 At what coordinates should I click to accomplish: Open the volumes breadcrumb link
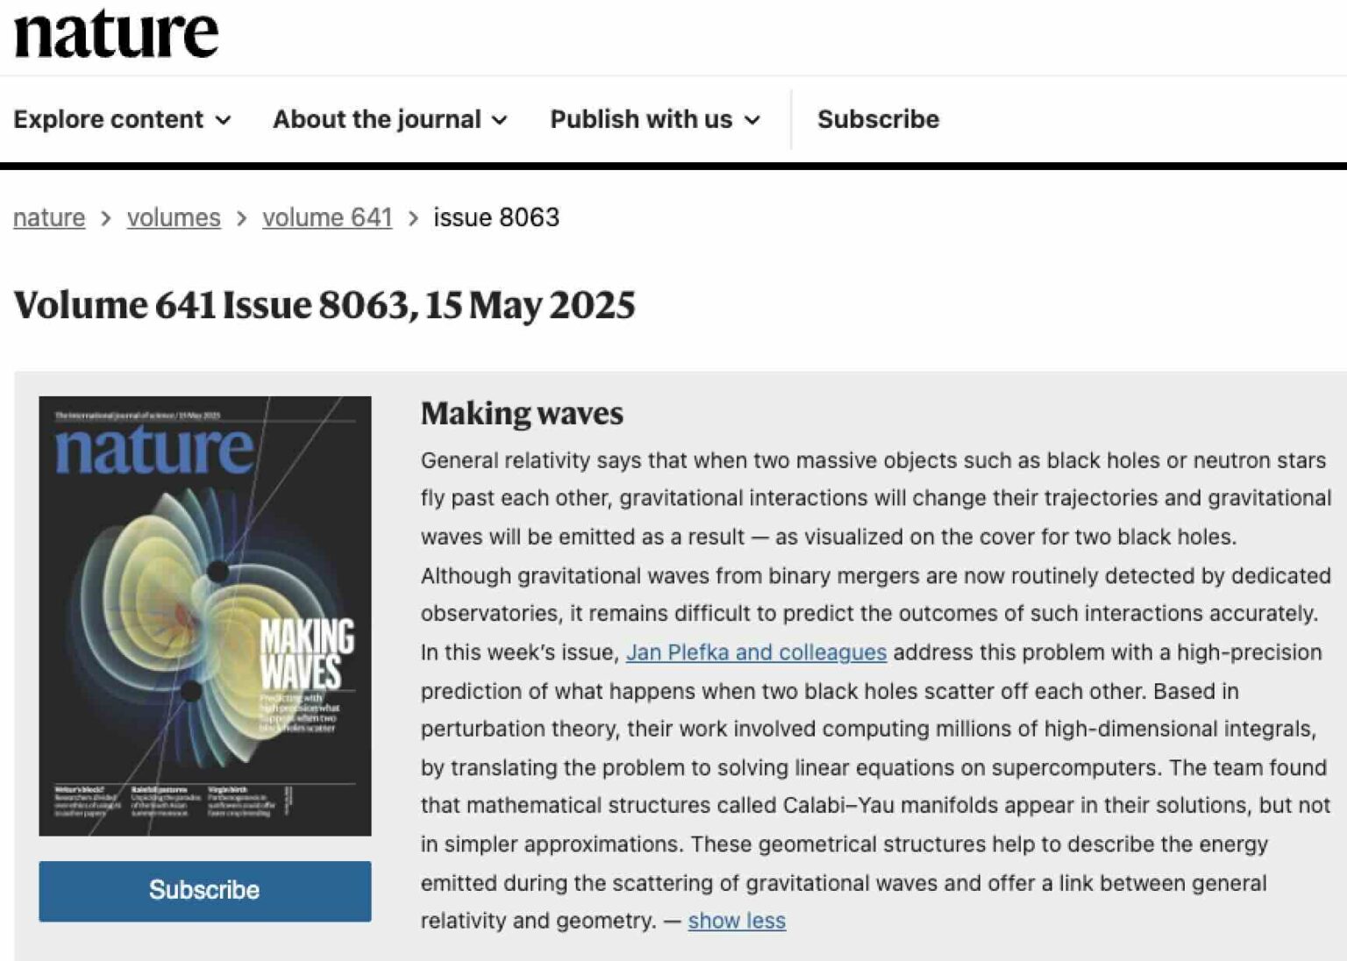click(x=174, y=217)
